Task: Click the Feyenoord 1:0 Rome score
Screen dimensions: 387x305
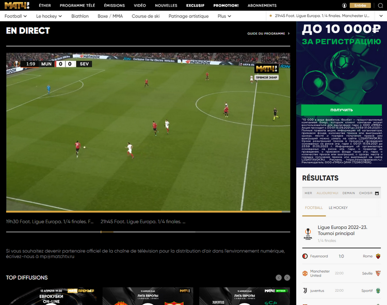Action: click(x=341, y=256)
